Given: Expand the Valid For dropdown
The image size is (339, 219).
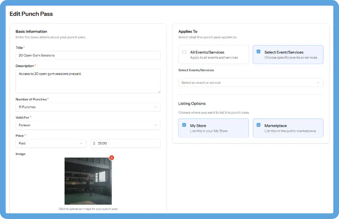Looking at the screenshot, I should pyautogui.click(x=88, y=125).
